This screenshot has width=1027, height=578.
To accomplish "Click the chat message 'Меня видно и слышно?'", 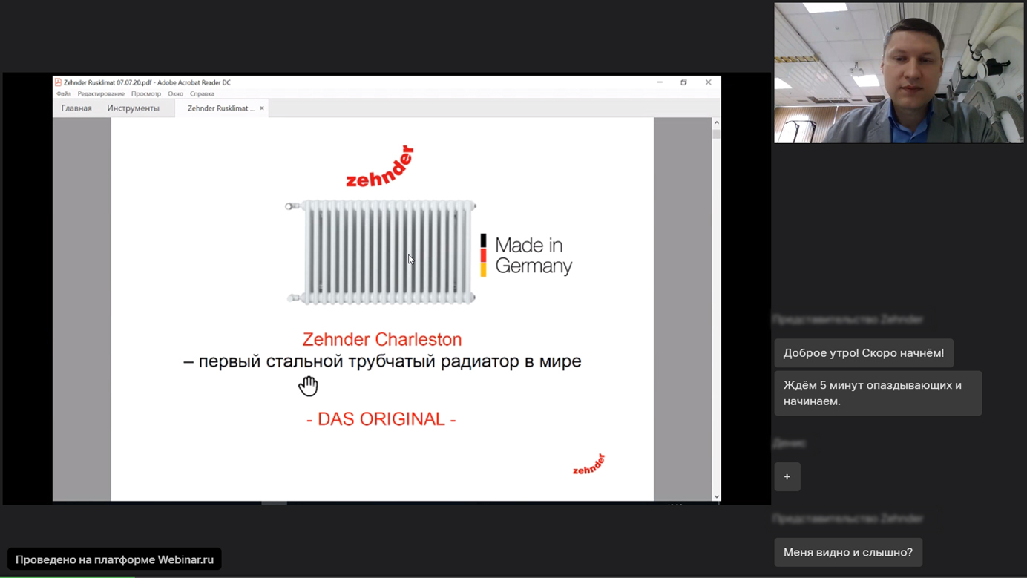I will click(x=848, y=552).
